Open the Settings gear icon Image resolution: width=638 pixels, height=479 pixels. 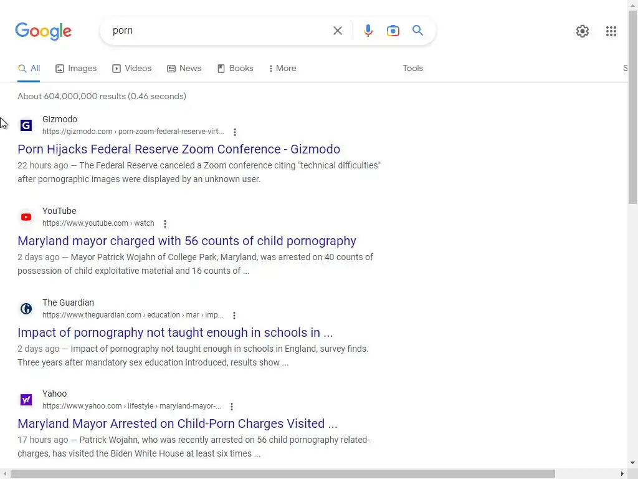583,31
